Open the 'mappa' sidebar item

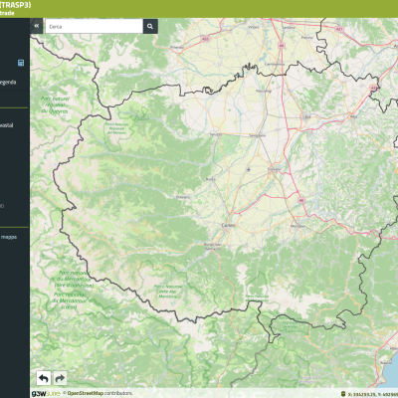tap(9, 237)
